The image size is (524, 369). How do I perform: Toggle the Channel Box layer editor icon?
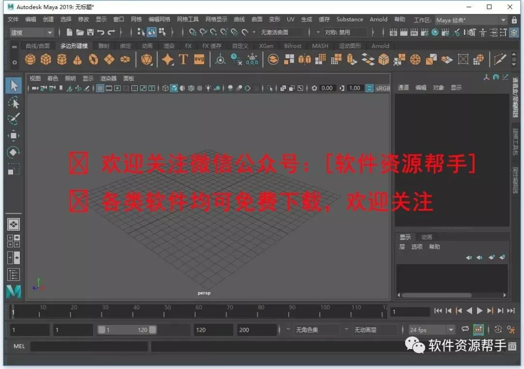pyautogui.click(x=514, y=33)
